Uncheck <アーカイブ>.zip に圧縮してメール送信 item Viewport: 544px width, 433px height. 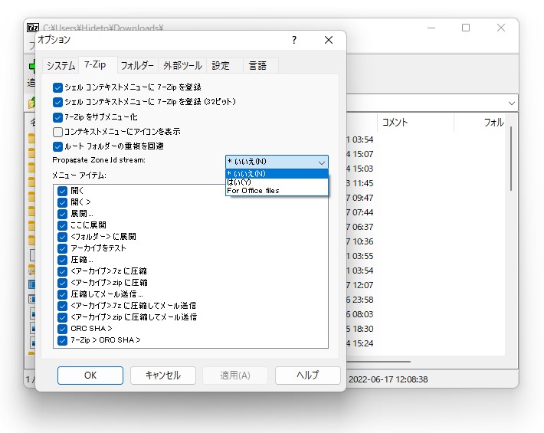tap(63, 317)
